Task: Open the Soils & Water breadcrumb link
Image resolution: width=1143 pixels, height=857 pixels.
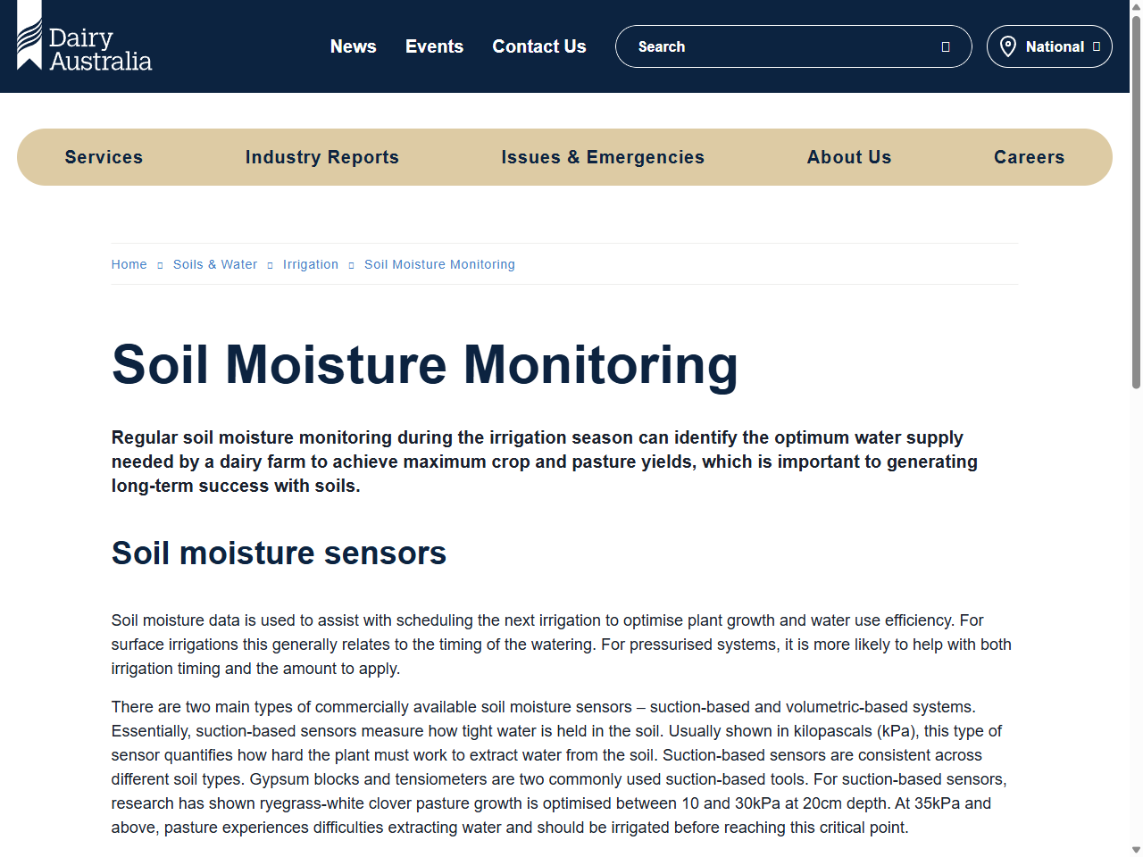Action: click(214, 264)
